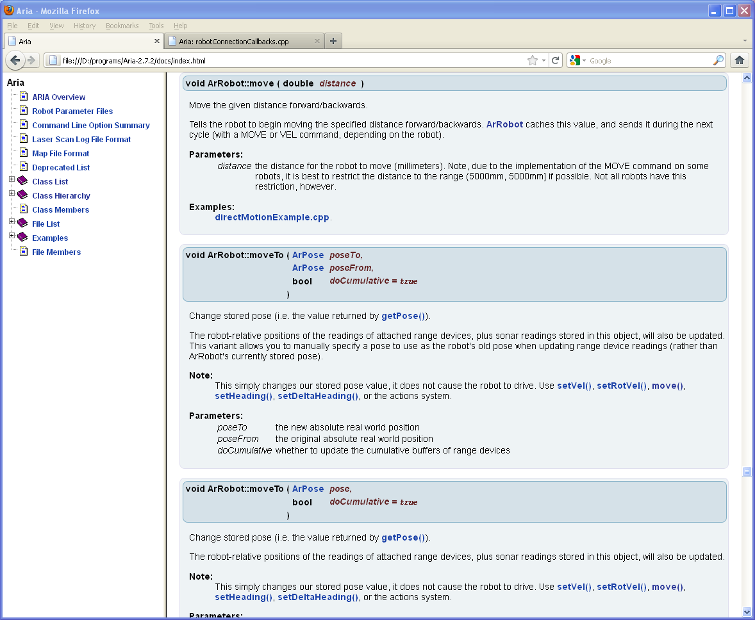Expand the Class List tree node
The image size is (755, 620).
pyautogui.click(x=12, y=179)
